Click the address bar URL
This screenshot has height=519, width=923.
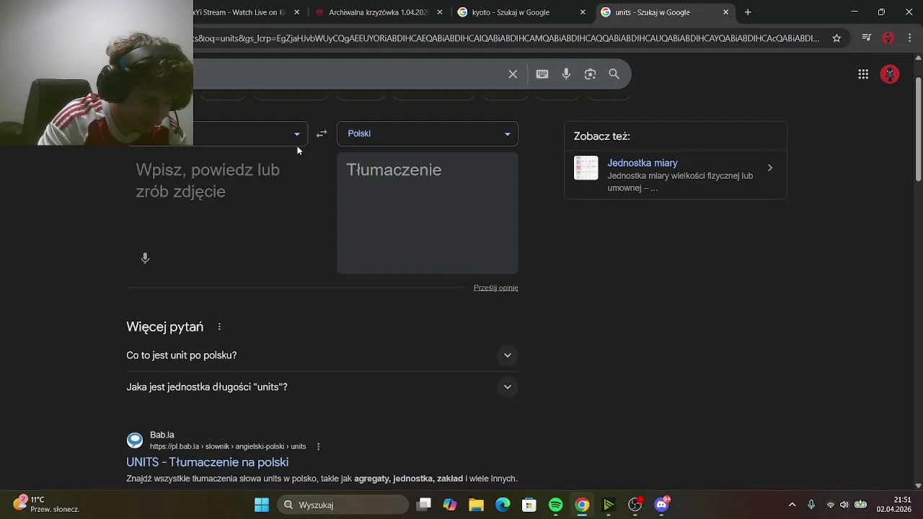click(x=506, y=38)
